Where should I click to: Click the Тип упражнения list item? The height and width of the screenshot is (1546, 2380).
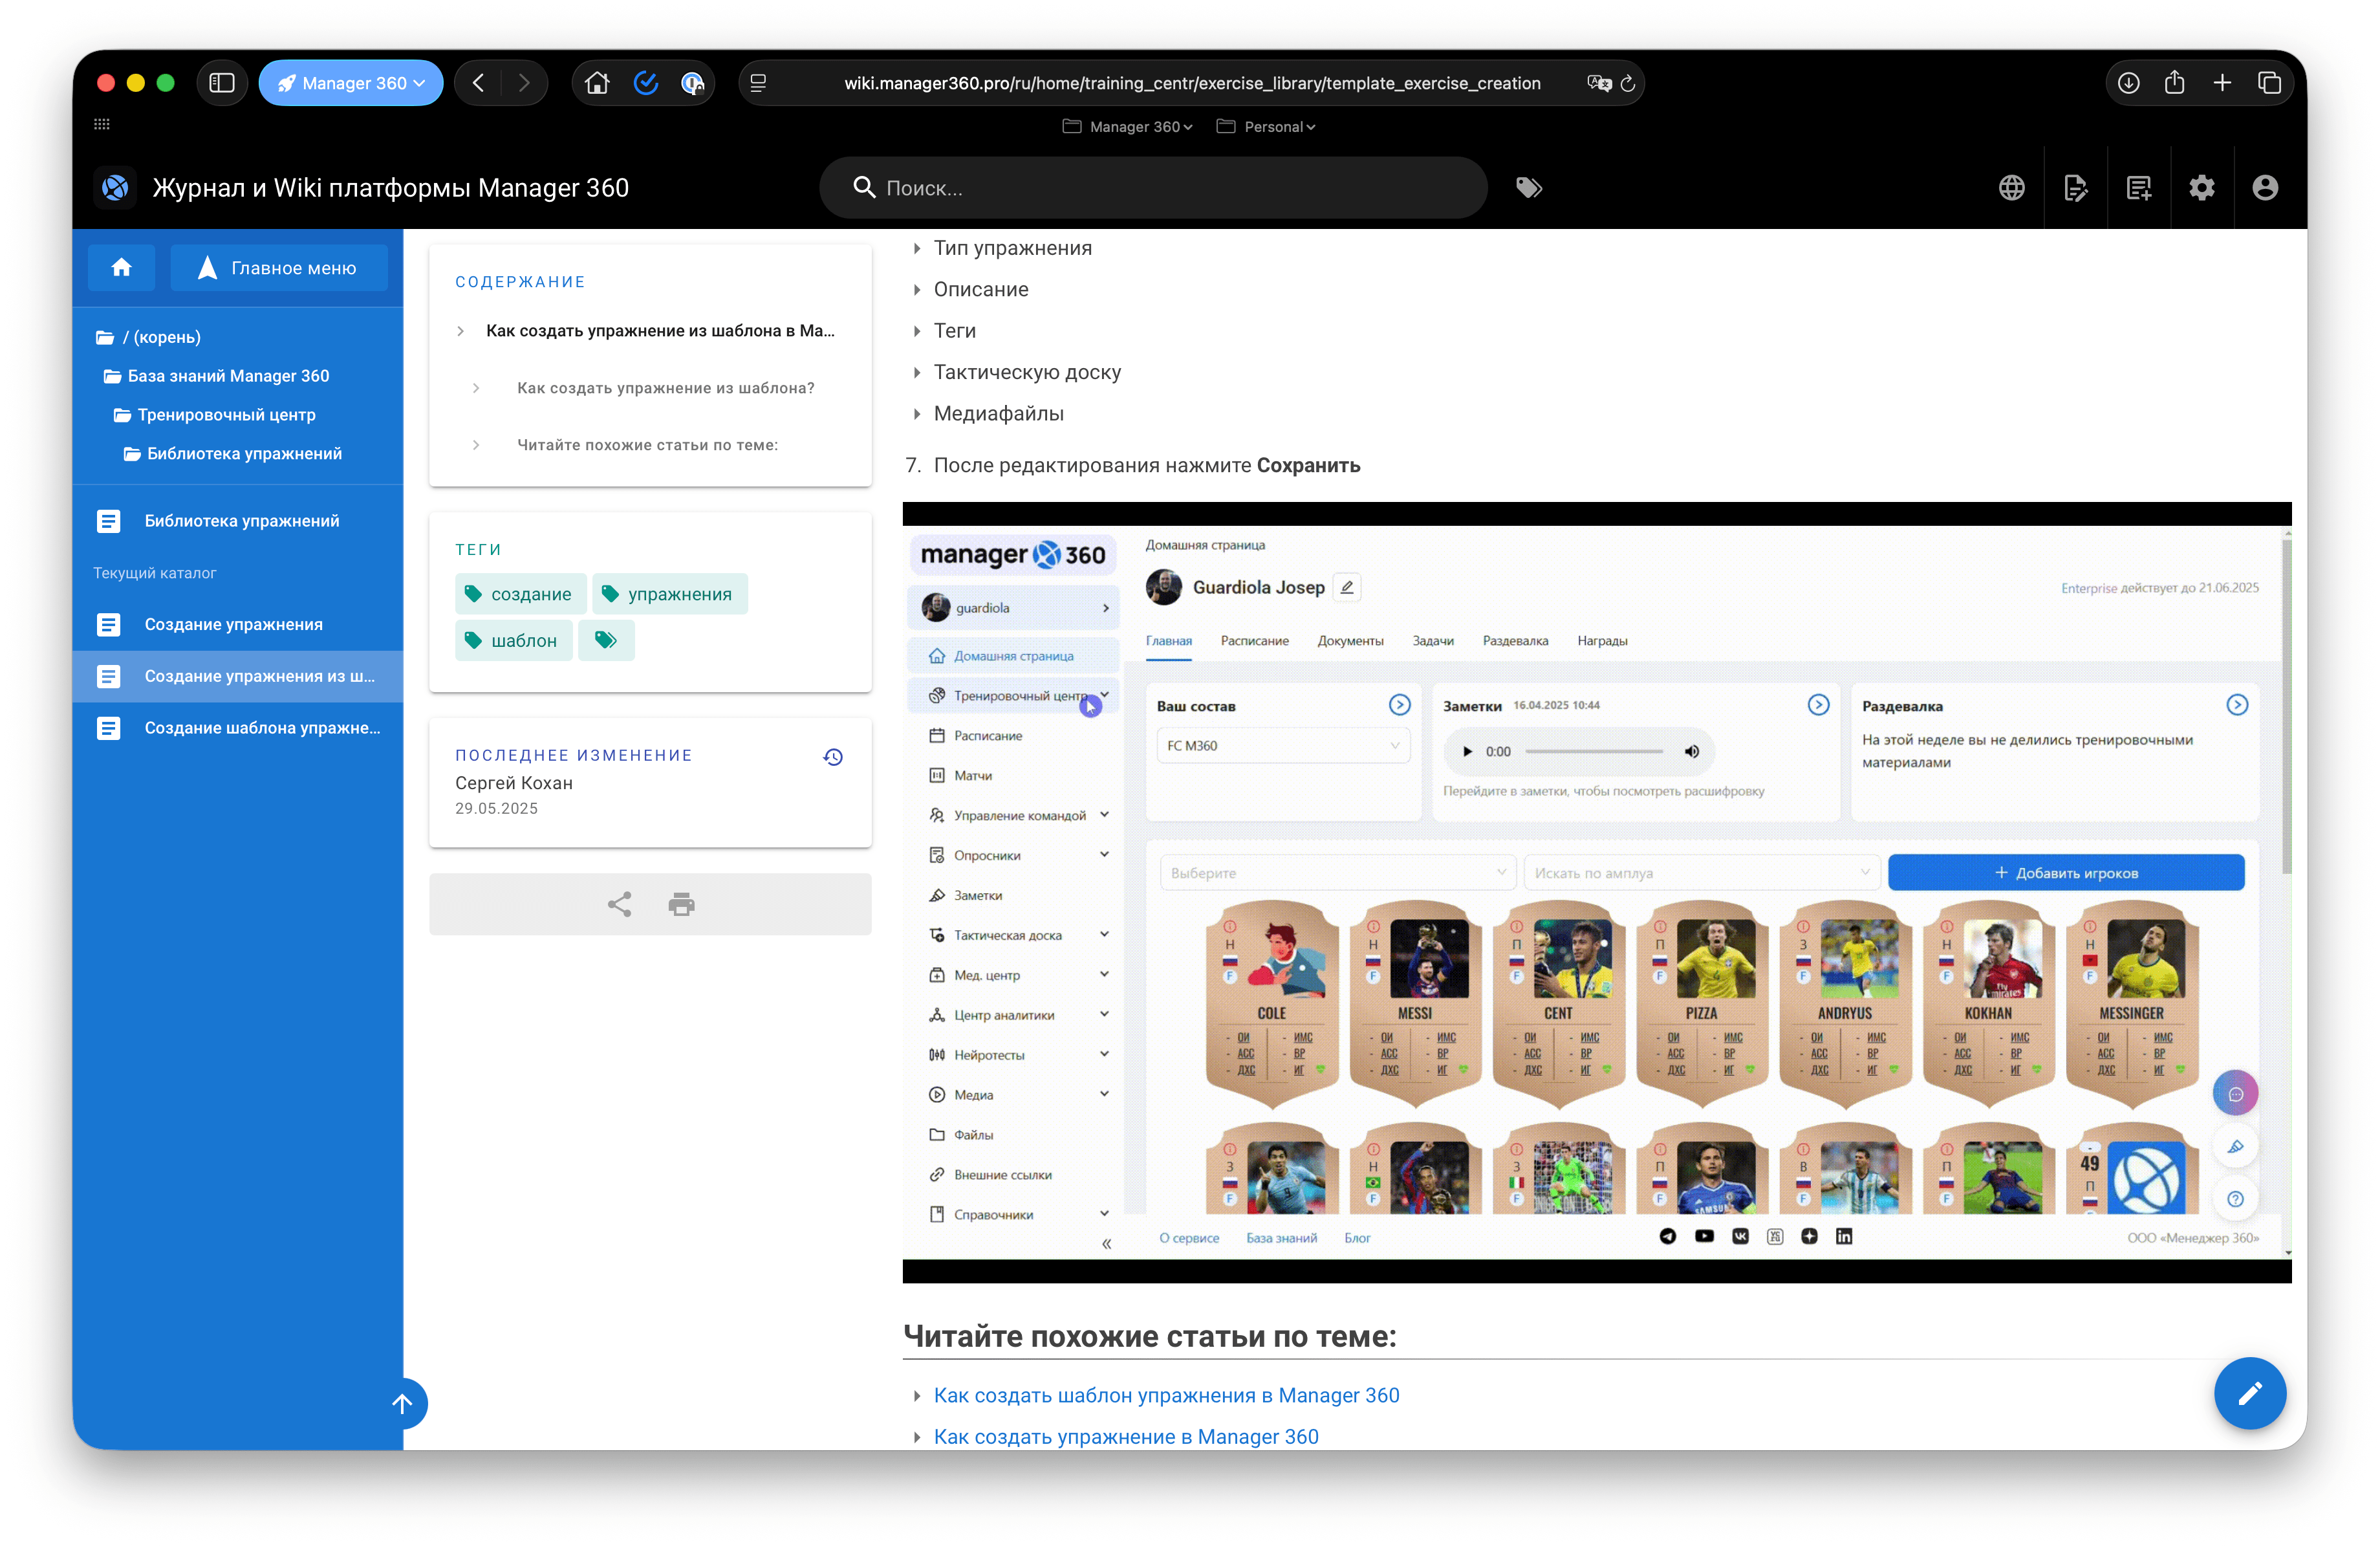click(1013, 248)
